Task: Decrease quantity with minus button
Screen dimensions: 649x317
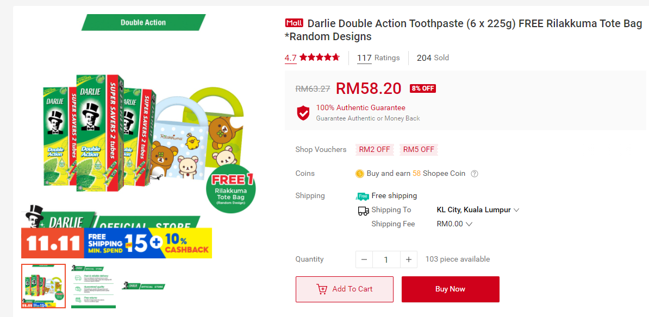Action: tap(364, 259)
